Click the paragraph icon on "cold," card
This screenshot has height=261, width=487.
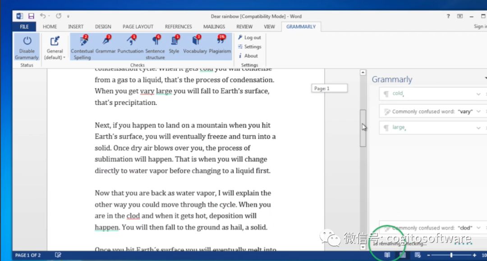tap(386, 94)
